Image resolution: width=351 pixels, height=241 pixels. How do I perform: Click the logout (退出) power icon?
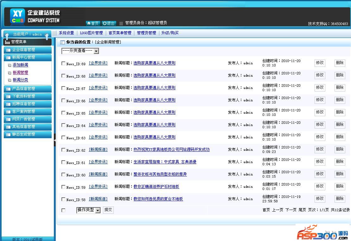(x=105, y=23)
